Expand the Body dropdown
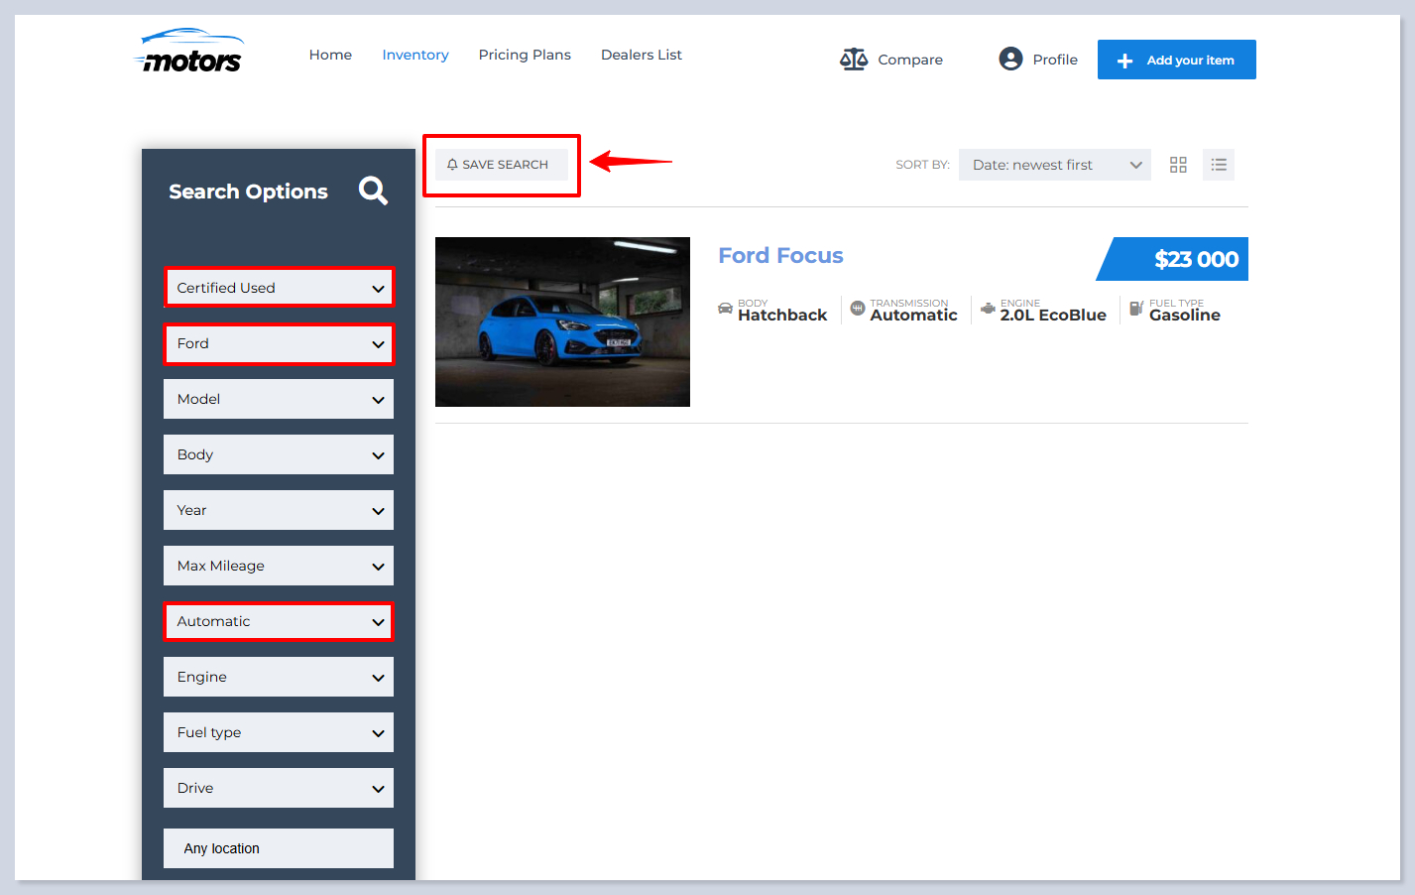This screenshot has width=1415, height=895. pos(279,454)
